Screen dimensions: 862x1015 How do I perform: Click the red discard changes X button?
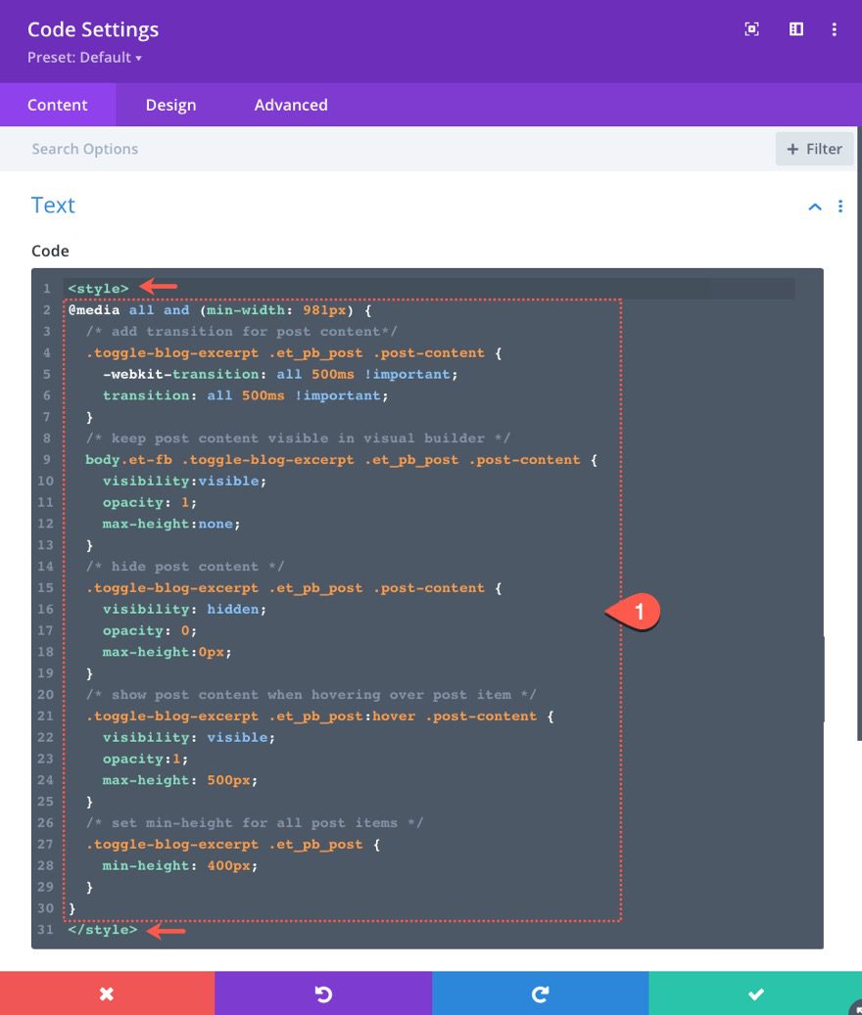(x=107, y=993)
